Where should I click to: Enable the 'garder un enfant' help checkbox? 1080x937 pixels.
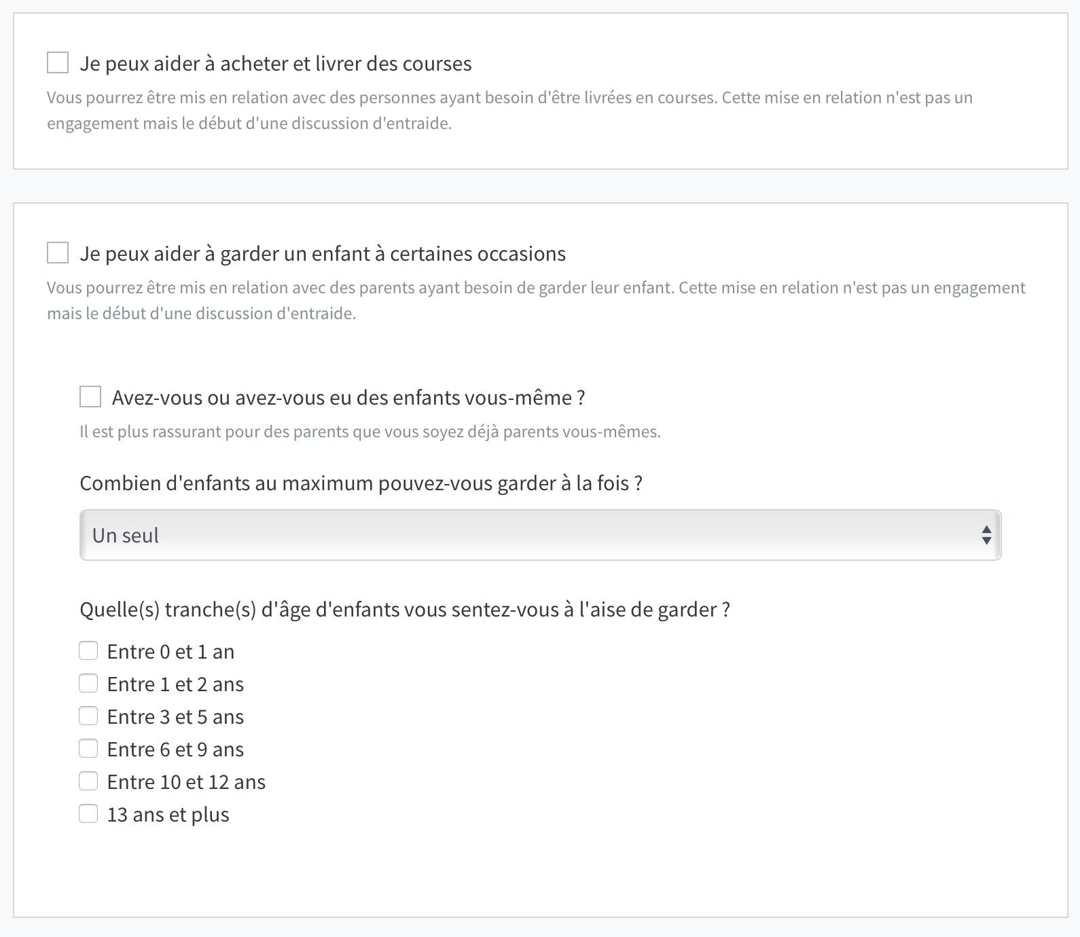coord(58,253)
